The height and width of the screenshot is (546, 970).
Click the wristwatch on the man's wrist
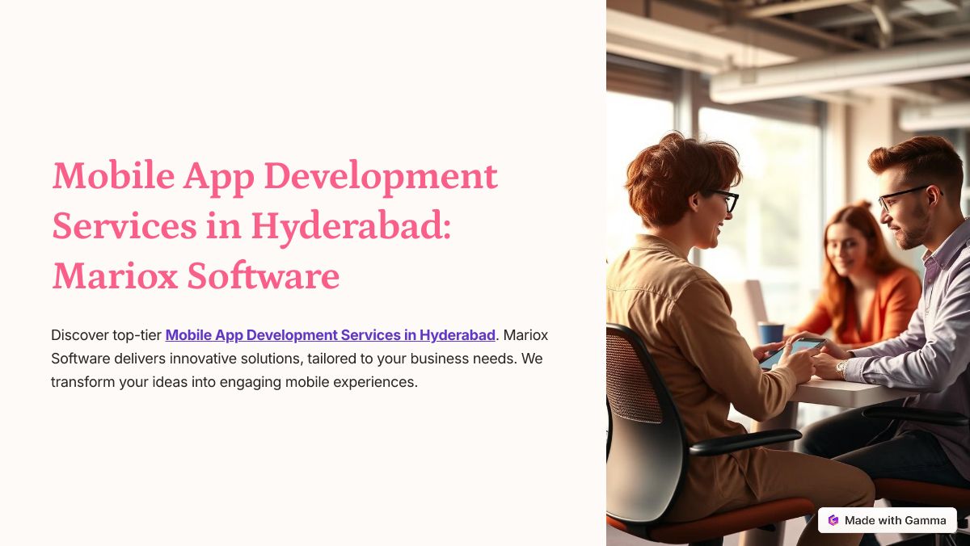click(x=841, y=368)
